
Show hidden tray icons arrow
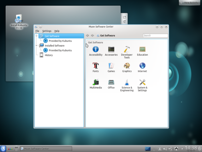tap(182, 149)
